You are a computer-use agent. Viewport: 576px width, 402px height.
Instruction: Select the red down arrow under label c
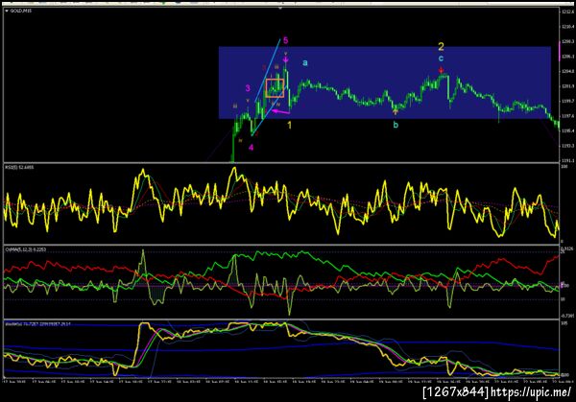pyautogui.click(x=442, y=70)
